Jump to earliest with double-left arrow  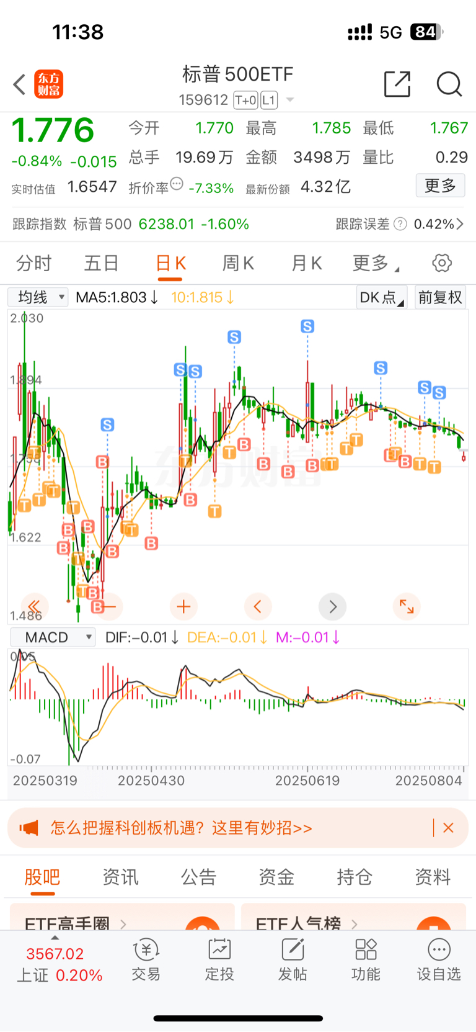pyautogui.click(x=34, y=606)
